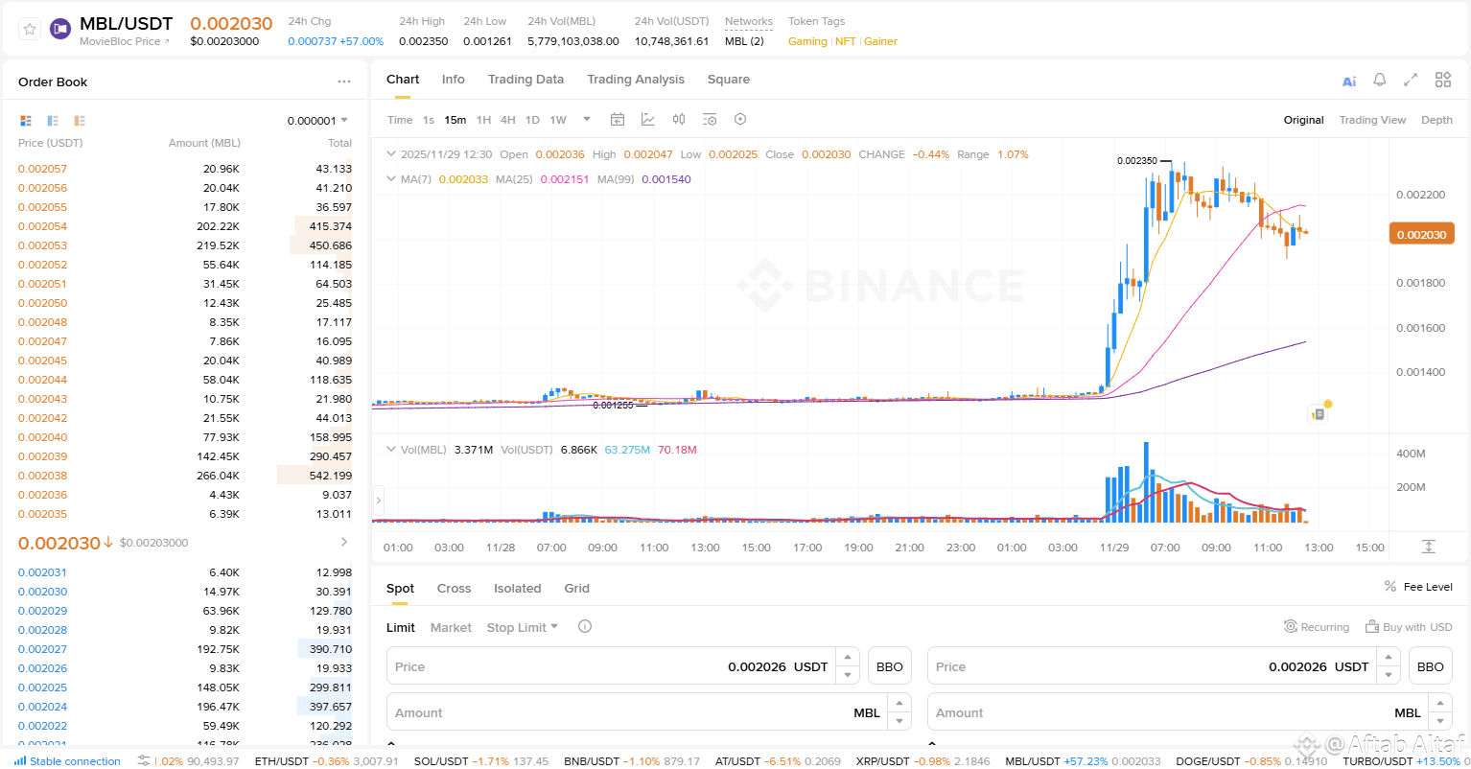Open the 0.000001 price precision dropdown
Image resolution: width=1471 pixels, height=769 pixels.
(x=317, y=121)
